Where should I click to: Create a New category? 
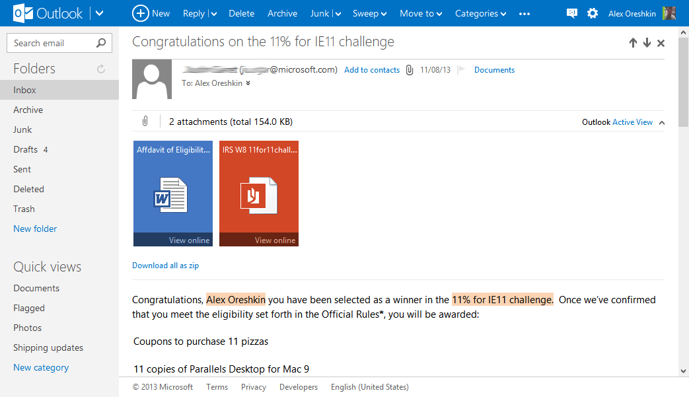click(x=41, y=367)
